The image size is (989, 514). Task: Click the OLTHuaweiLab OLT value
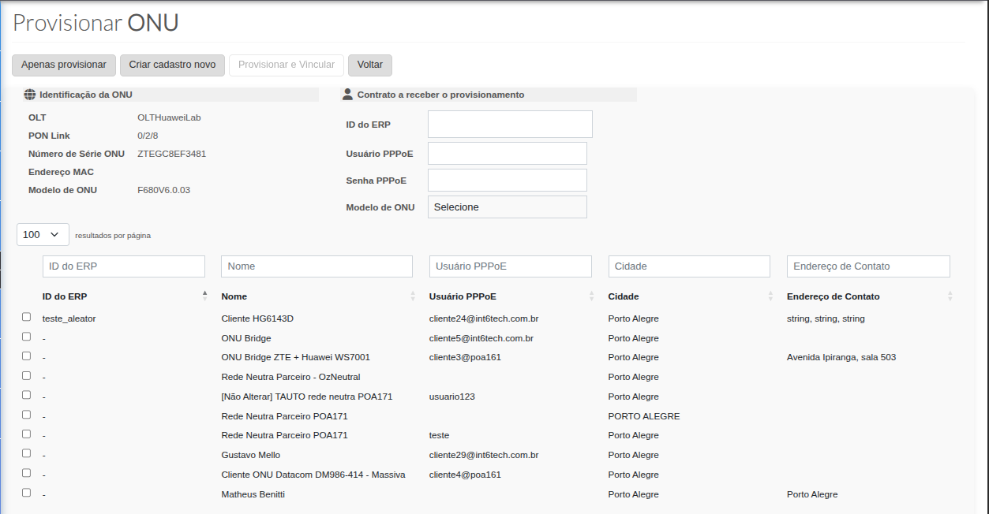coord(169,117)
